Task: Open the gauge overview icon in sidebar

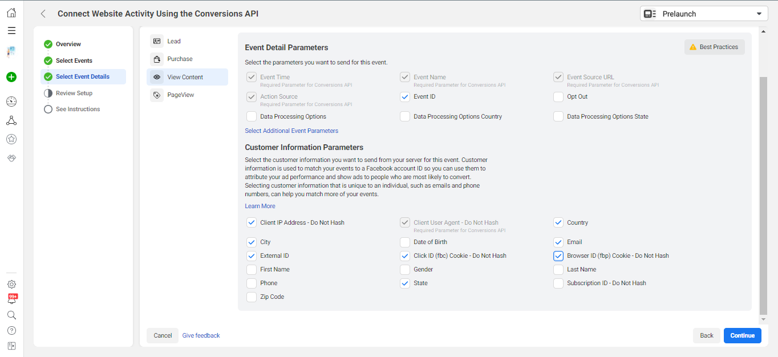Action: (x=11, y=102)
